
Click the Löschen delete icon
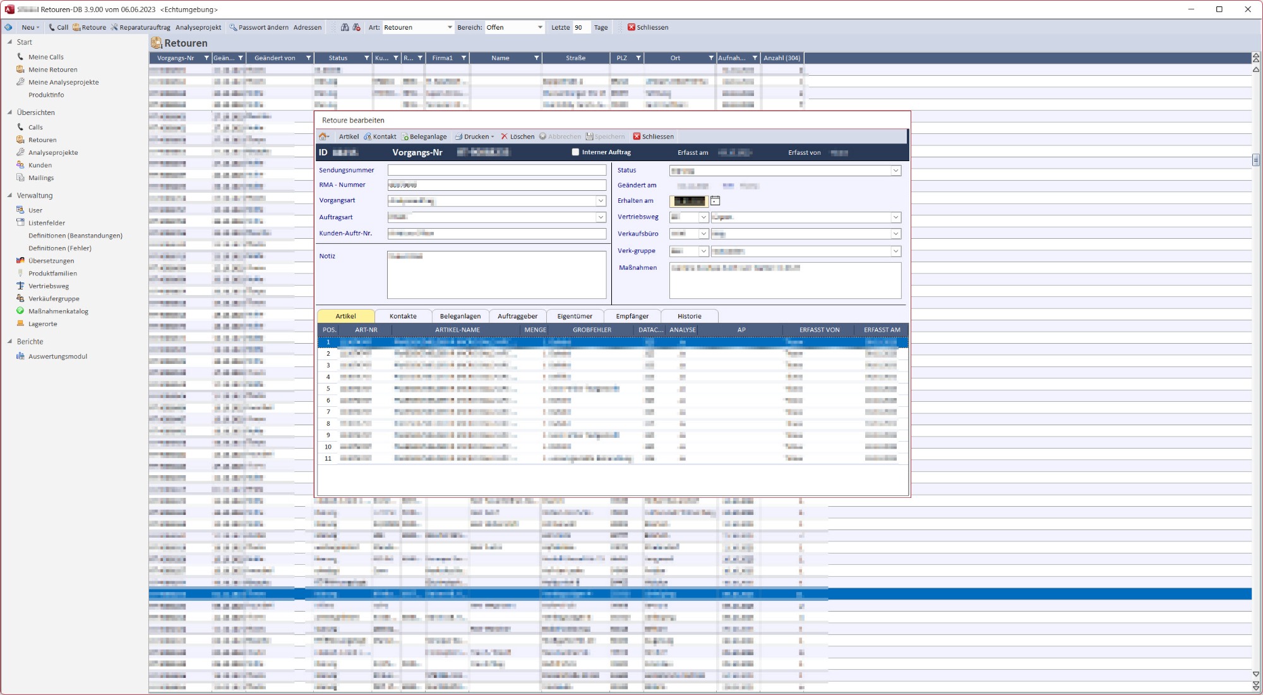505,136
